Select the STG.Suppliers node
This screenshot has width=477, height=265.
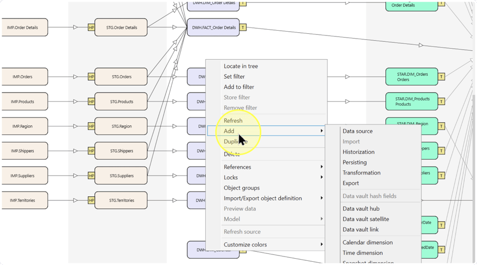[x=121, y=176]
